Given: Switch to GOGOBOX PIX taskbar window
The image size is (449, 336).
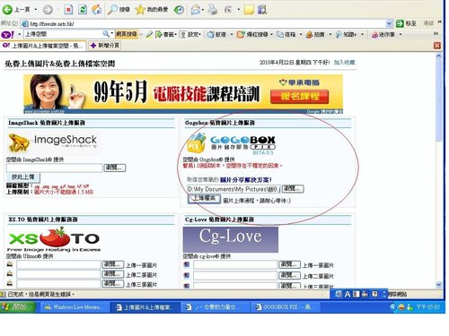Looking at the screenshot, I should pos(285,307).
